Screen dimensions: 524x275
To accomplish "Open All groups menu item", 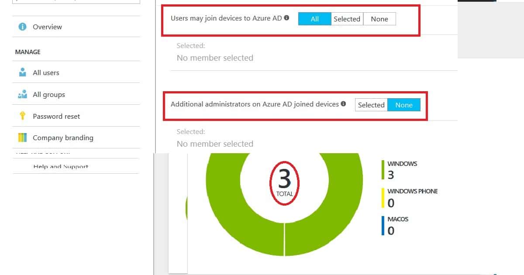I will pyautogui.click(x=76, y=94).
